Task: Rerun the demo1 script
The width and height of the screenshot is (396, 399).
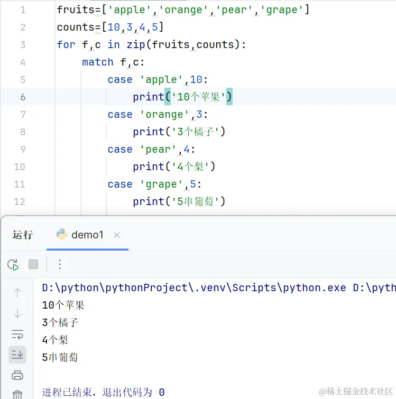Action: tap(13, 265)
